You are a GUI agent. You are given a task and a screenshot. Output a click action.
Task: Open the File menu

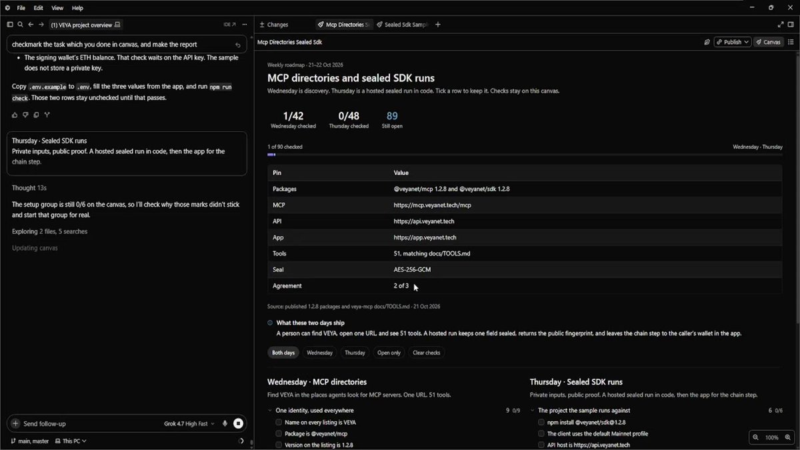[21, 8]
